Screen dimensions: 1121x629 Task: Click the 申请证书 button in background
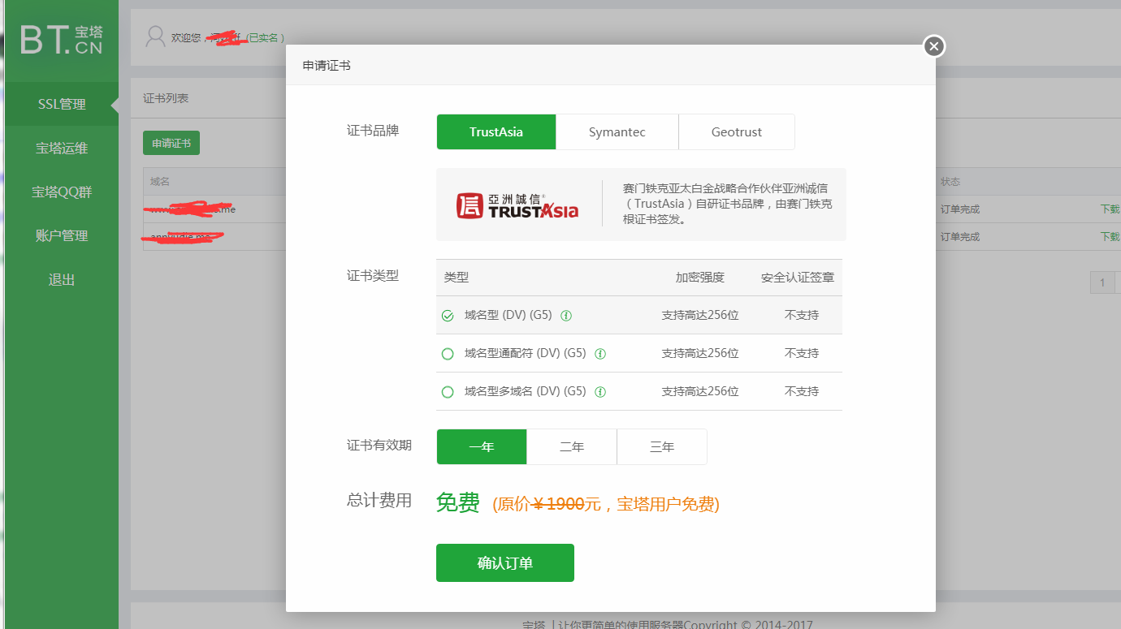point(171,143)
